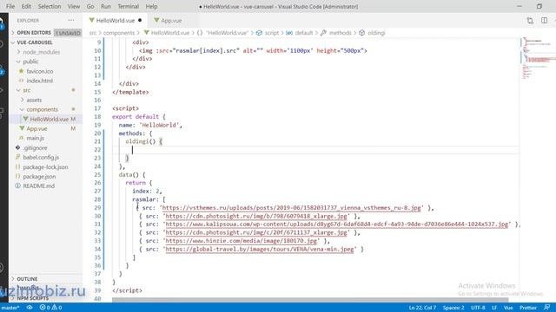Collapse the src folder
556x312 pixels.
click(x=27, y=90)
